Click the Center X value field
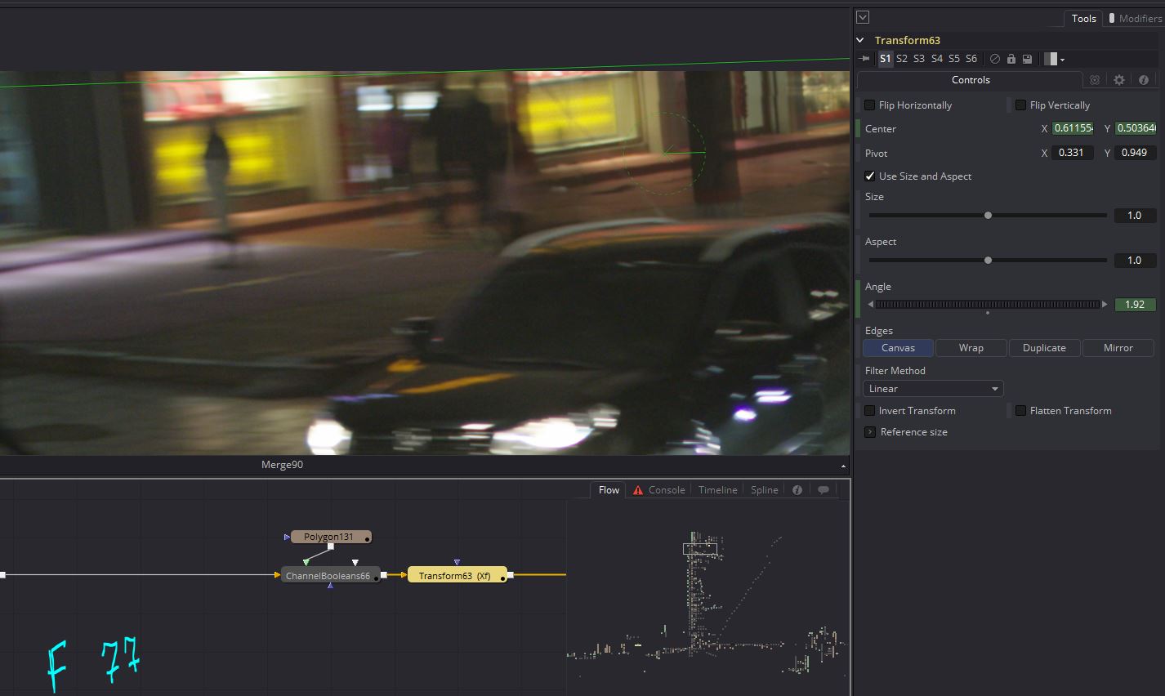 [1073, 128]
